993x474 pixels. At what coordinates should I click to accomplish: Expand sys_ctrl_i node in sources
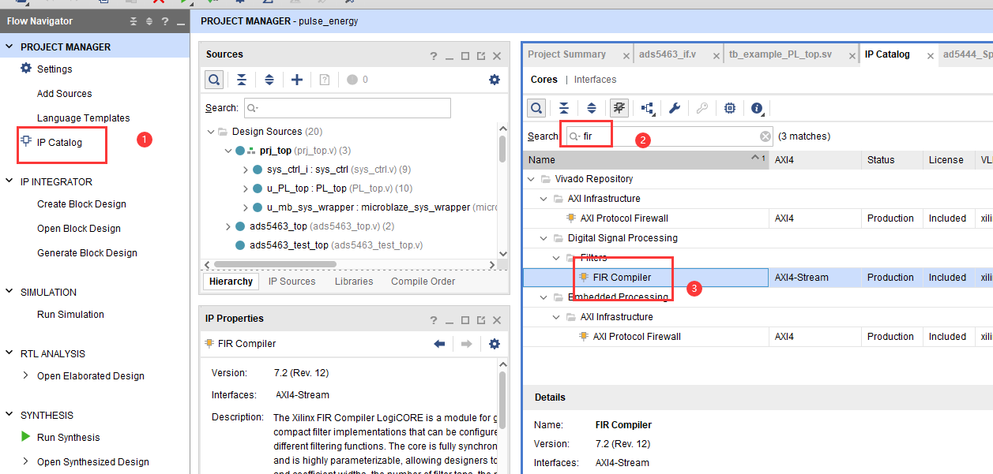(x=246, y=170)
